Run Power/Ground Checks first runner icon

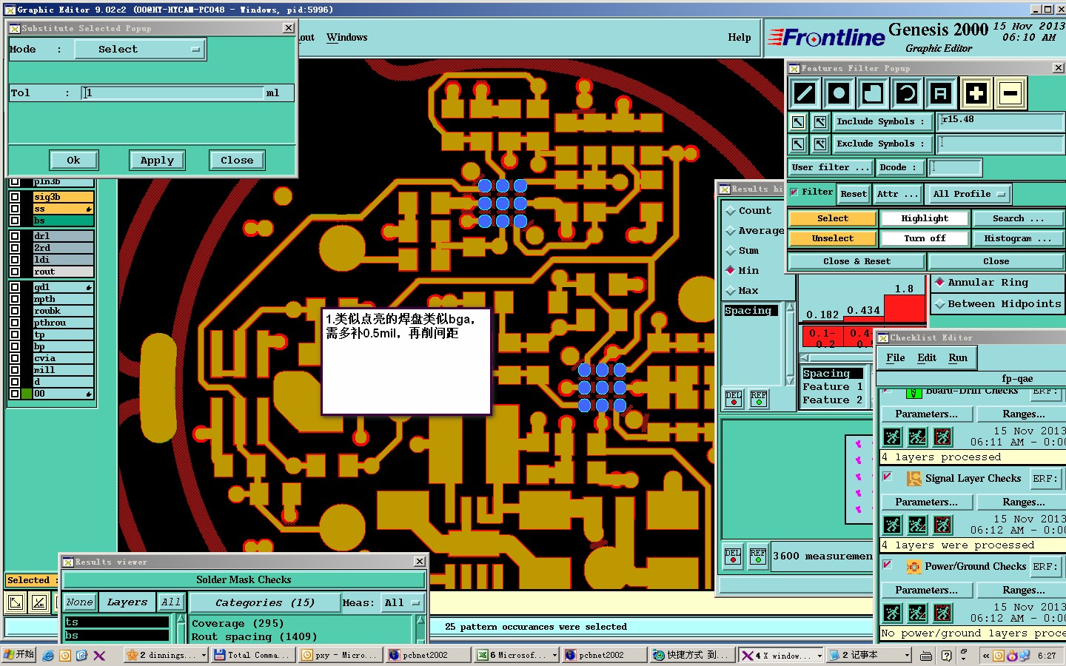pos(893,613)
